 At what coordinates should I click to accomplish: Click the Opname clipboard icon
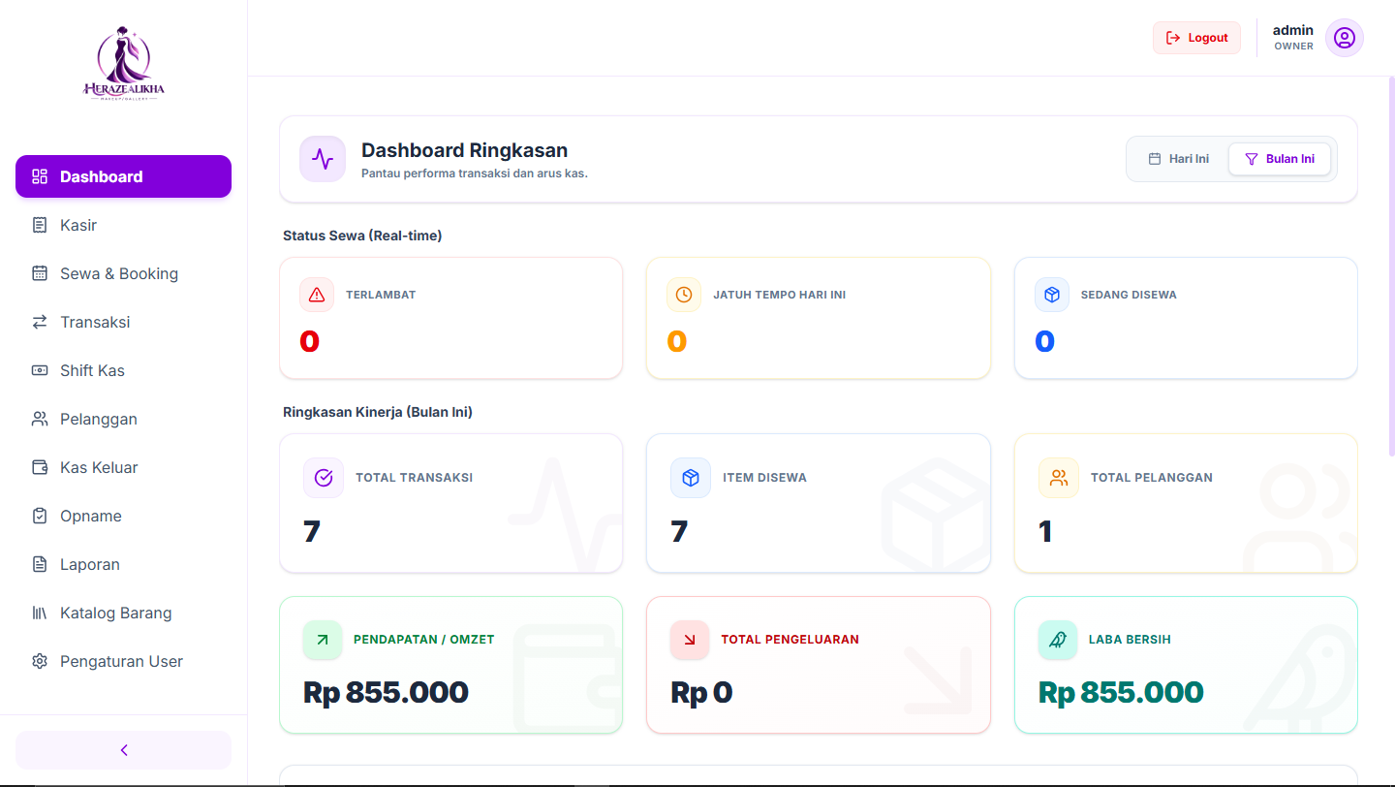click(40, 516)
